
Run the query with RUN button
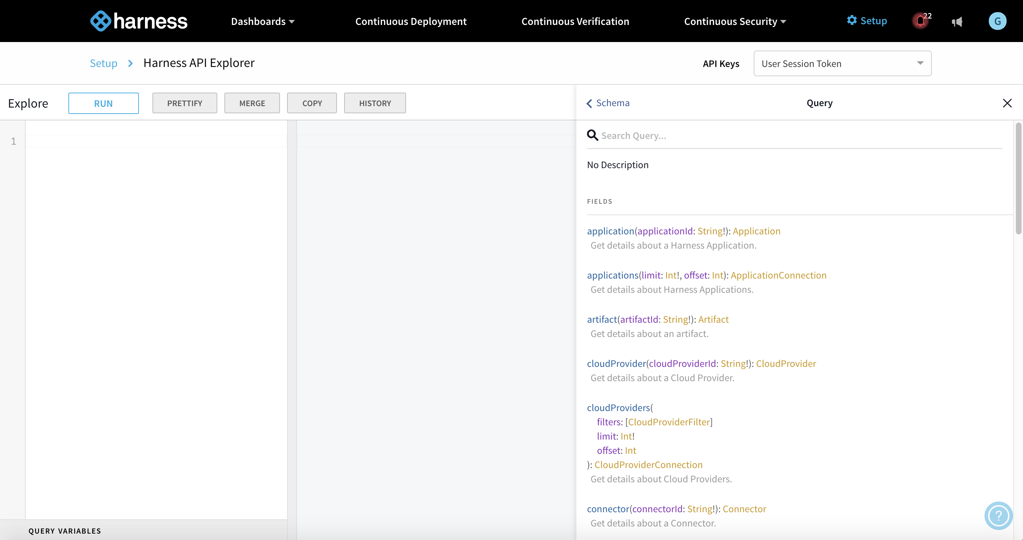pyautogui.click(x=103, y=103)
